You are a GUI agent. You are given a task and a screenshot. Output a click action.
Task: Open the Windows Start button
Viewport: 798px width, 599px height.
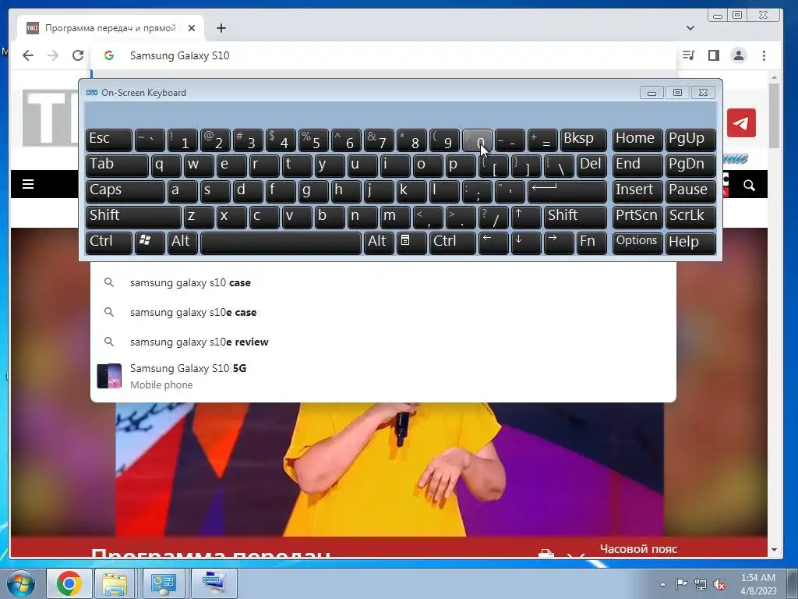tap(20, 583)
